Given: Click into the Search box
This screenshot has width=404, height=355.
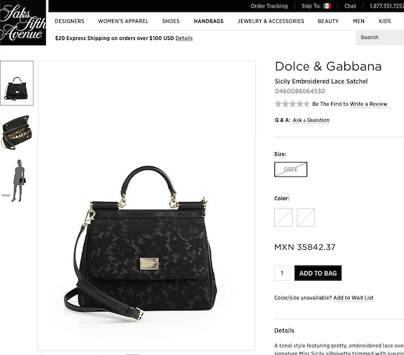Looking at the screenshot, I should [x=380, y=38].
